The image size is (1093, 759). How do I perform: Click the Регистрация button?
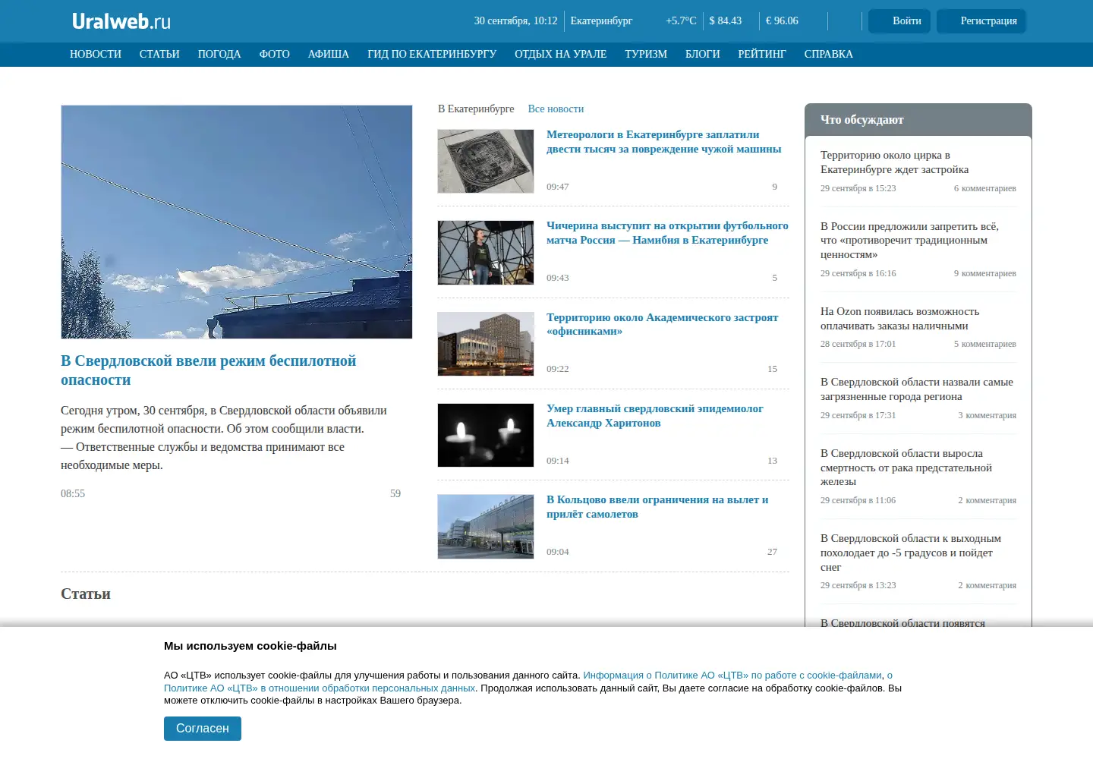(x=981, y=21)
